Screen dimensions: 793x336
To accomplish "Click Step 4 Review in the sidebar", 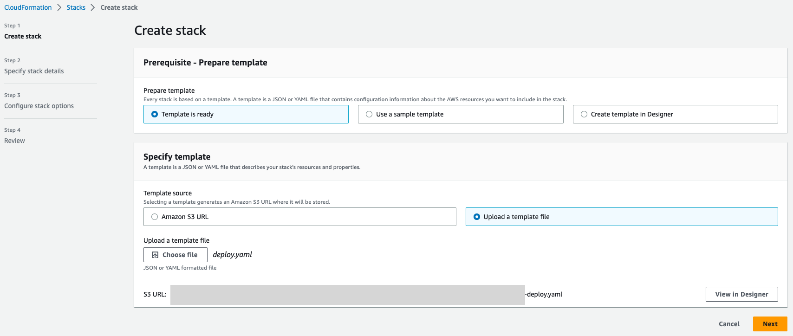I will pyautogui.click(x=14, y=141).
